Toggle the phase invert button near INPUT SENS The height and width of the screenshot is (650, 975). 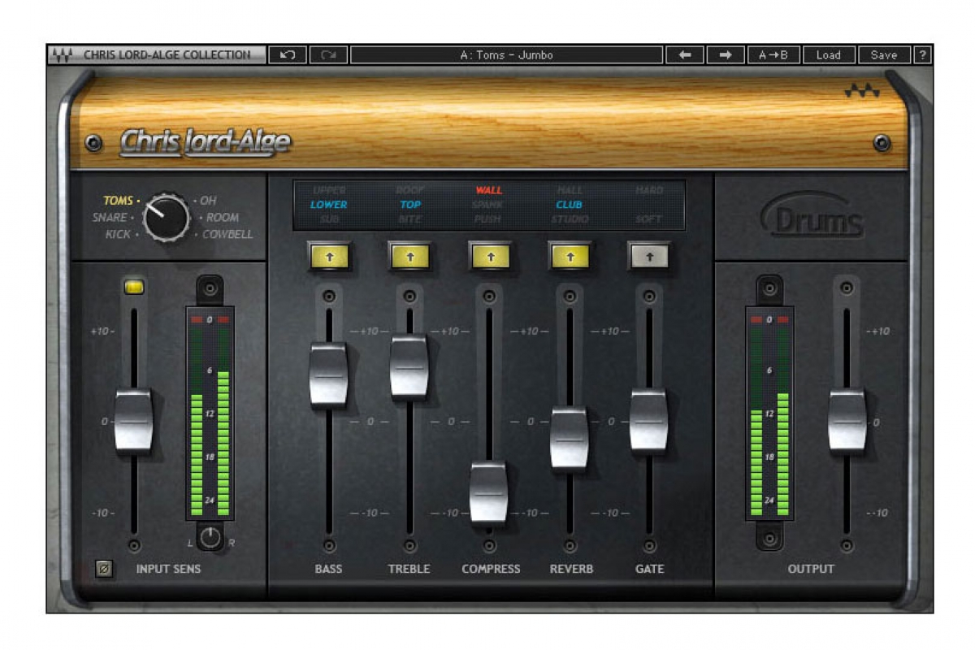point(103,569)
